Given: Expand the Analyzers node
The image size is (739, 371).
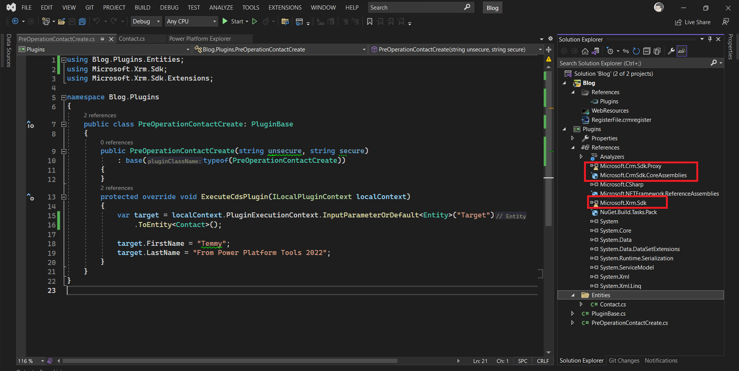Looking at the screenshot, I should (581, 157).
